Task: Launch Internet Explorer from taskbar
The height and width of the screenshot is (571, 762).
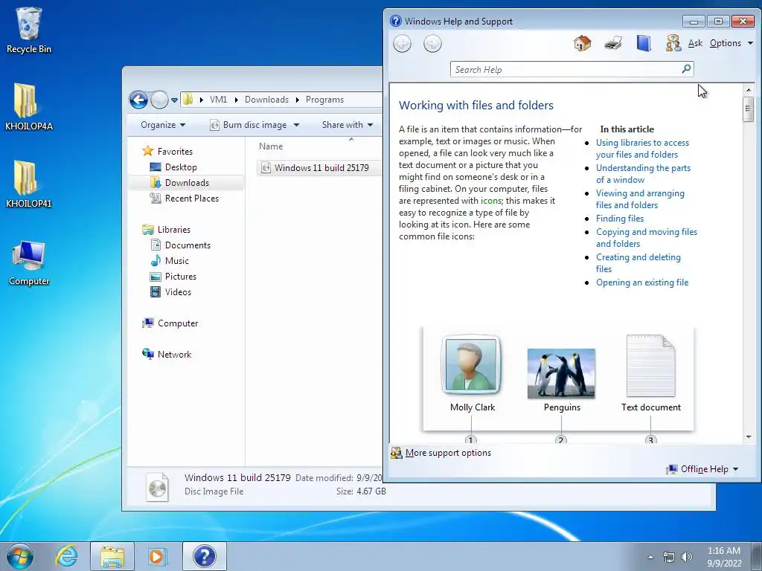Action: pyautogui.click(x=66, y=556)
